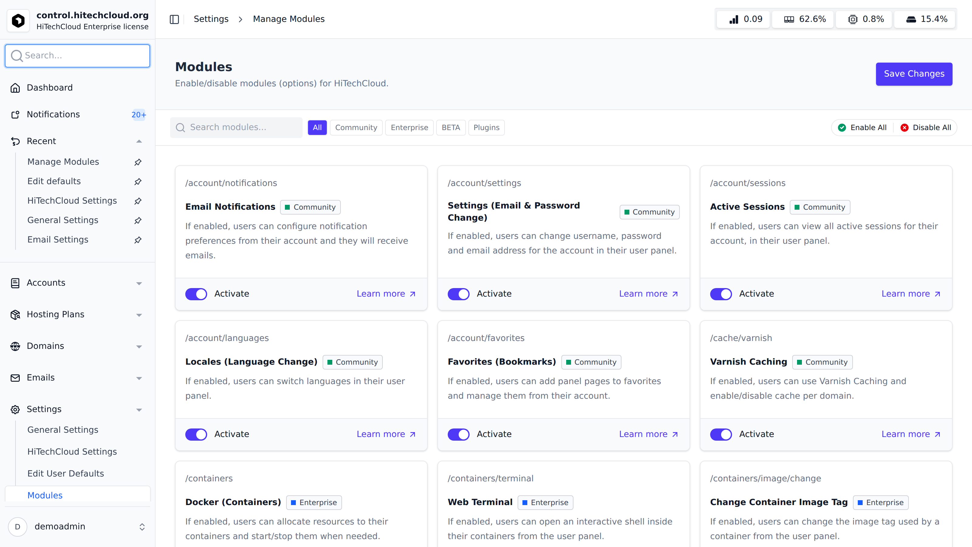This screenshot has height=547, width=972.
Task: Click the memory usage icon
Action: [789, 19]
